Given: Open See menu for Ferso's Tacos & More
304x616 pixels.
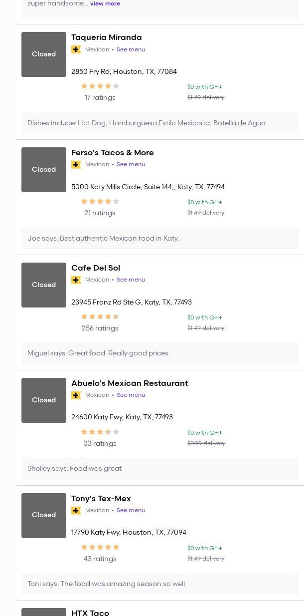Looking at the screenshot, I should pyautogui.click(x=131, y=165).
